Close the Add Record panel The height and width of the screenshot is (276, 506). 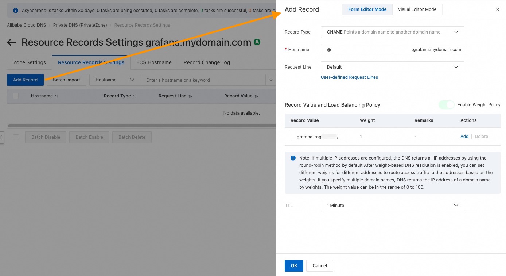[497, 9]
